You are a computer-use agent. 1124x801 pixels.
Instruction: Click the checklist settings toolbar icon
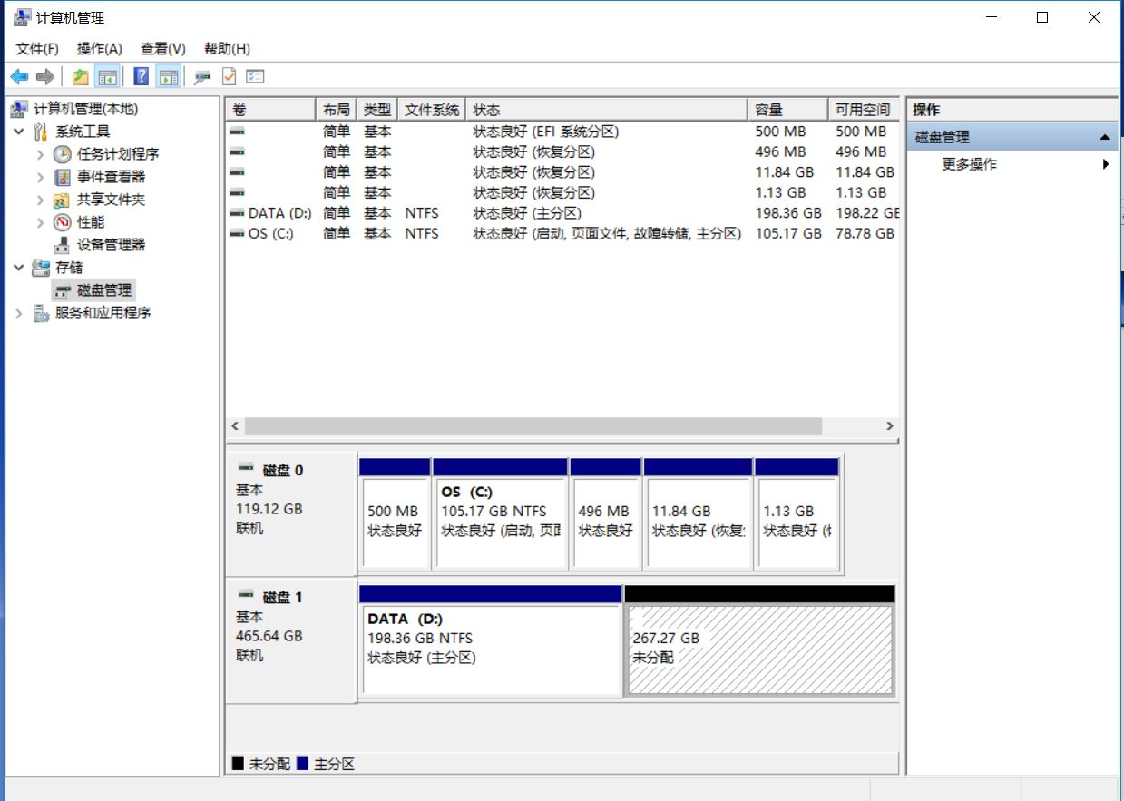(255, 77)
